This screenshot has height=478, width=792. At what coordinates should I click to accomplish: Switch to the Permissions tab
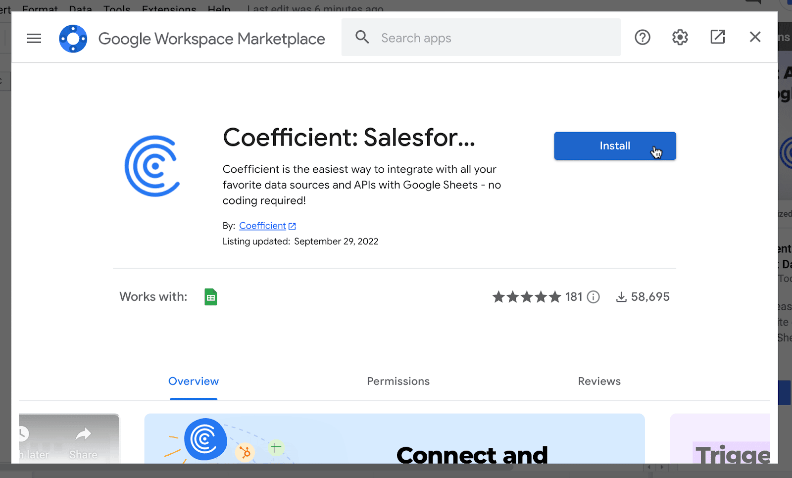(398, 382)
